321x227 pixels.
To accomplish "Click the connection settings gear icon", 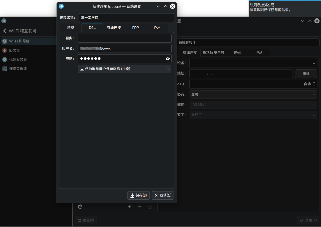I will (x=80, y=207).
